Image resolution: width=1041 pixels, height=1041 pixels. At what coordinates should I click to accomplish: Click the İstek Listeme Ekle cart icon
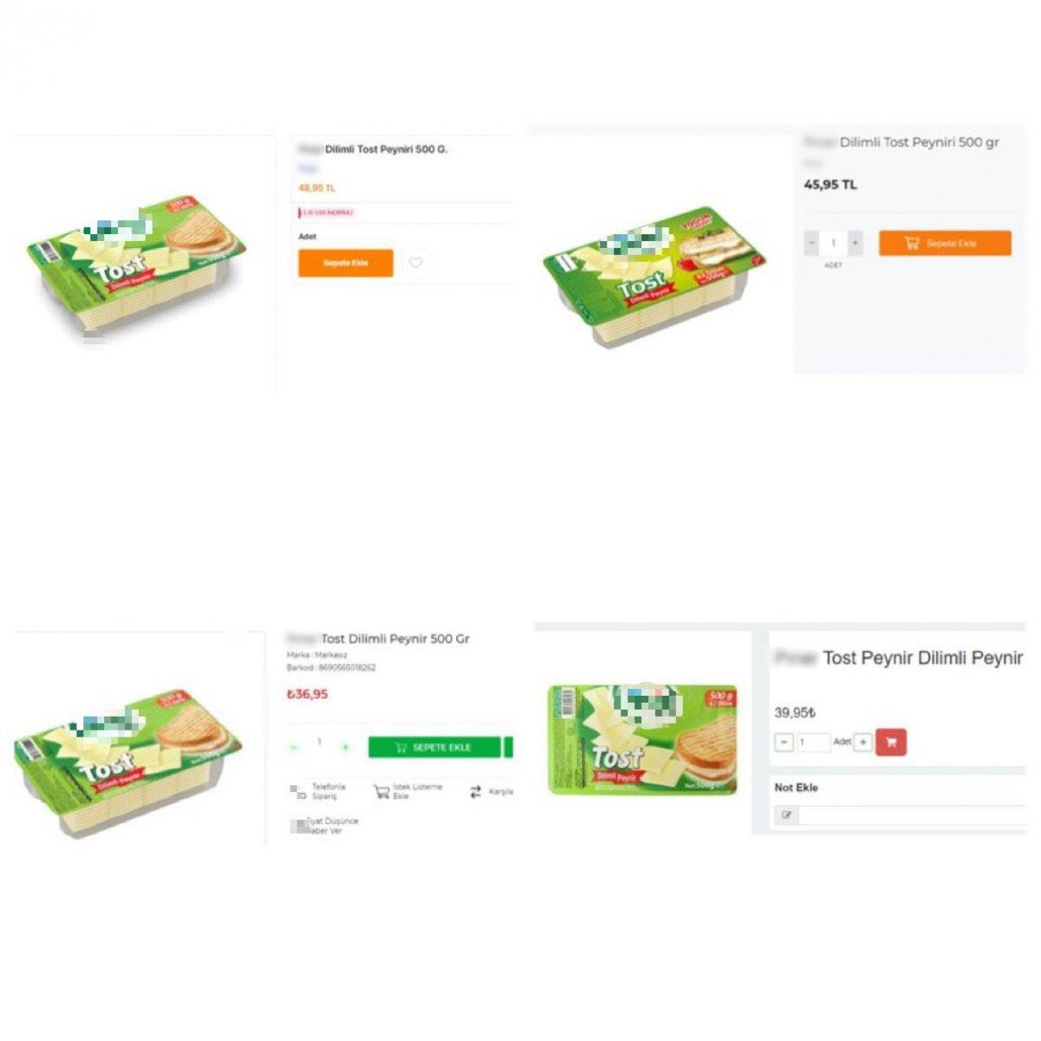pos(381,792)
